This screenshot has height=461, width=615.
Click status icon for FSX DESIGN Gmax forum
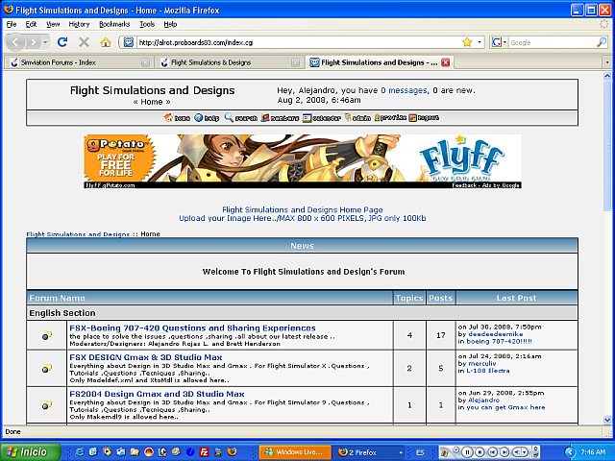pyautogui.click(x=47, y=369)
